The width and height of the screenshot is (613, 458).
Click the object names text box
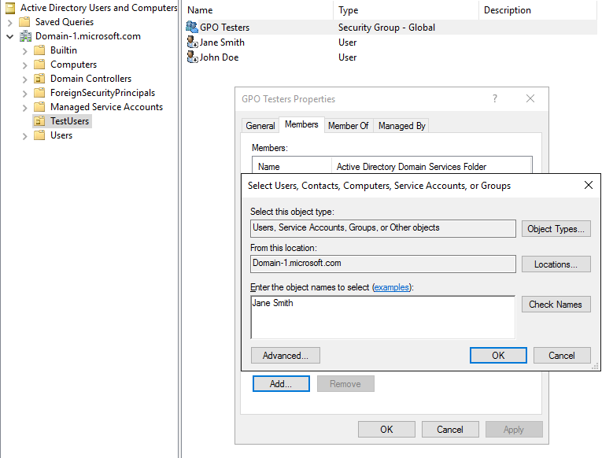pos(382,317)
